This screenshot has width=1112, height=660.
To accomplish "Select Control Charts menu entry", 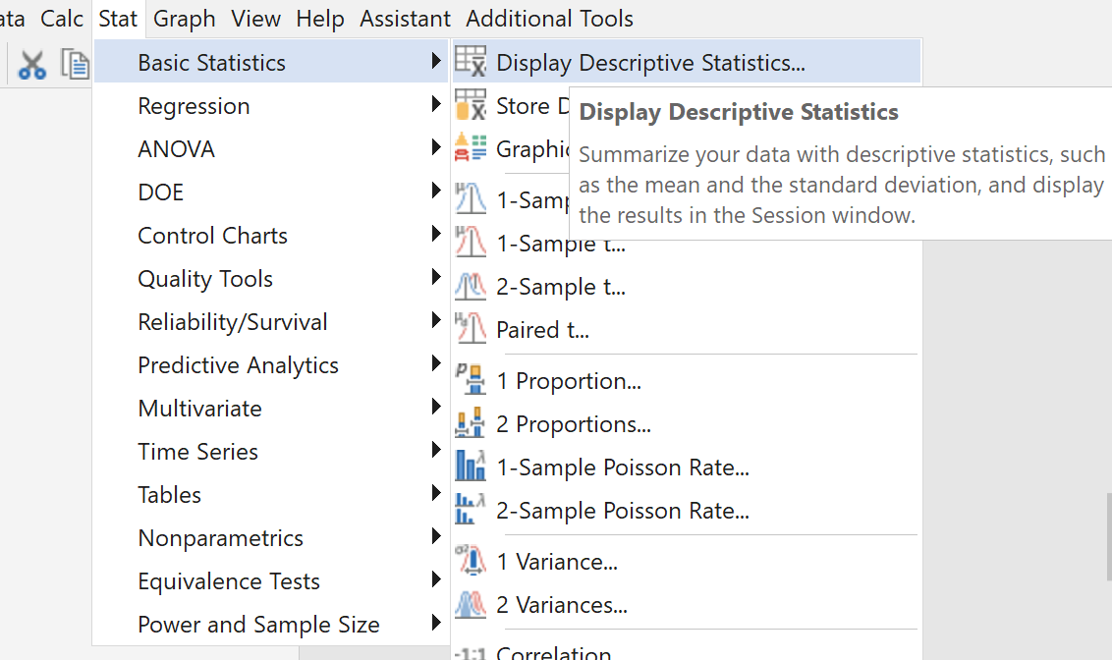I will point(271,236).
